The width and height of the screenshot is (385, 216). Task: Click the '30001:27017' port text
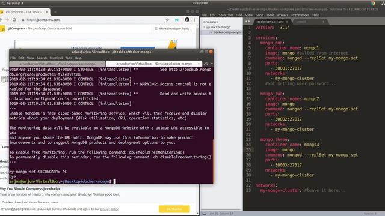point(288,68)
